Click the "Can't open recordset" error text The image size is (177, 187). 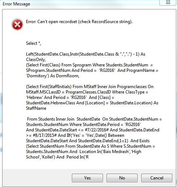pyautogui.click(x=79, y=22)
